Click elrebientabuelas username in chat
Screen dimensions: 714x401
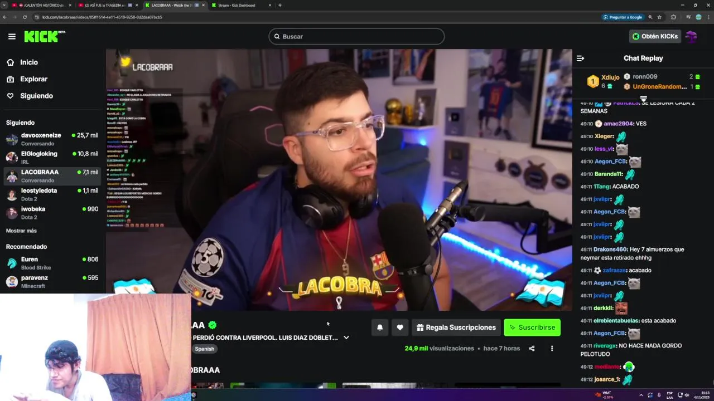point(615,321)
